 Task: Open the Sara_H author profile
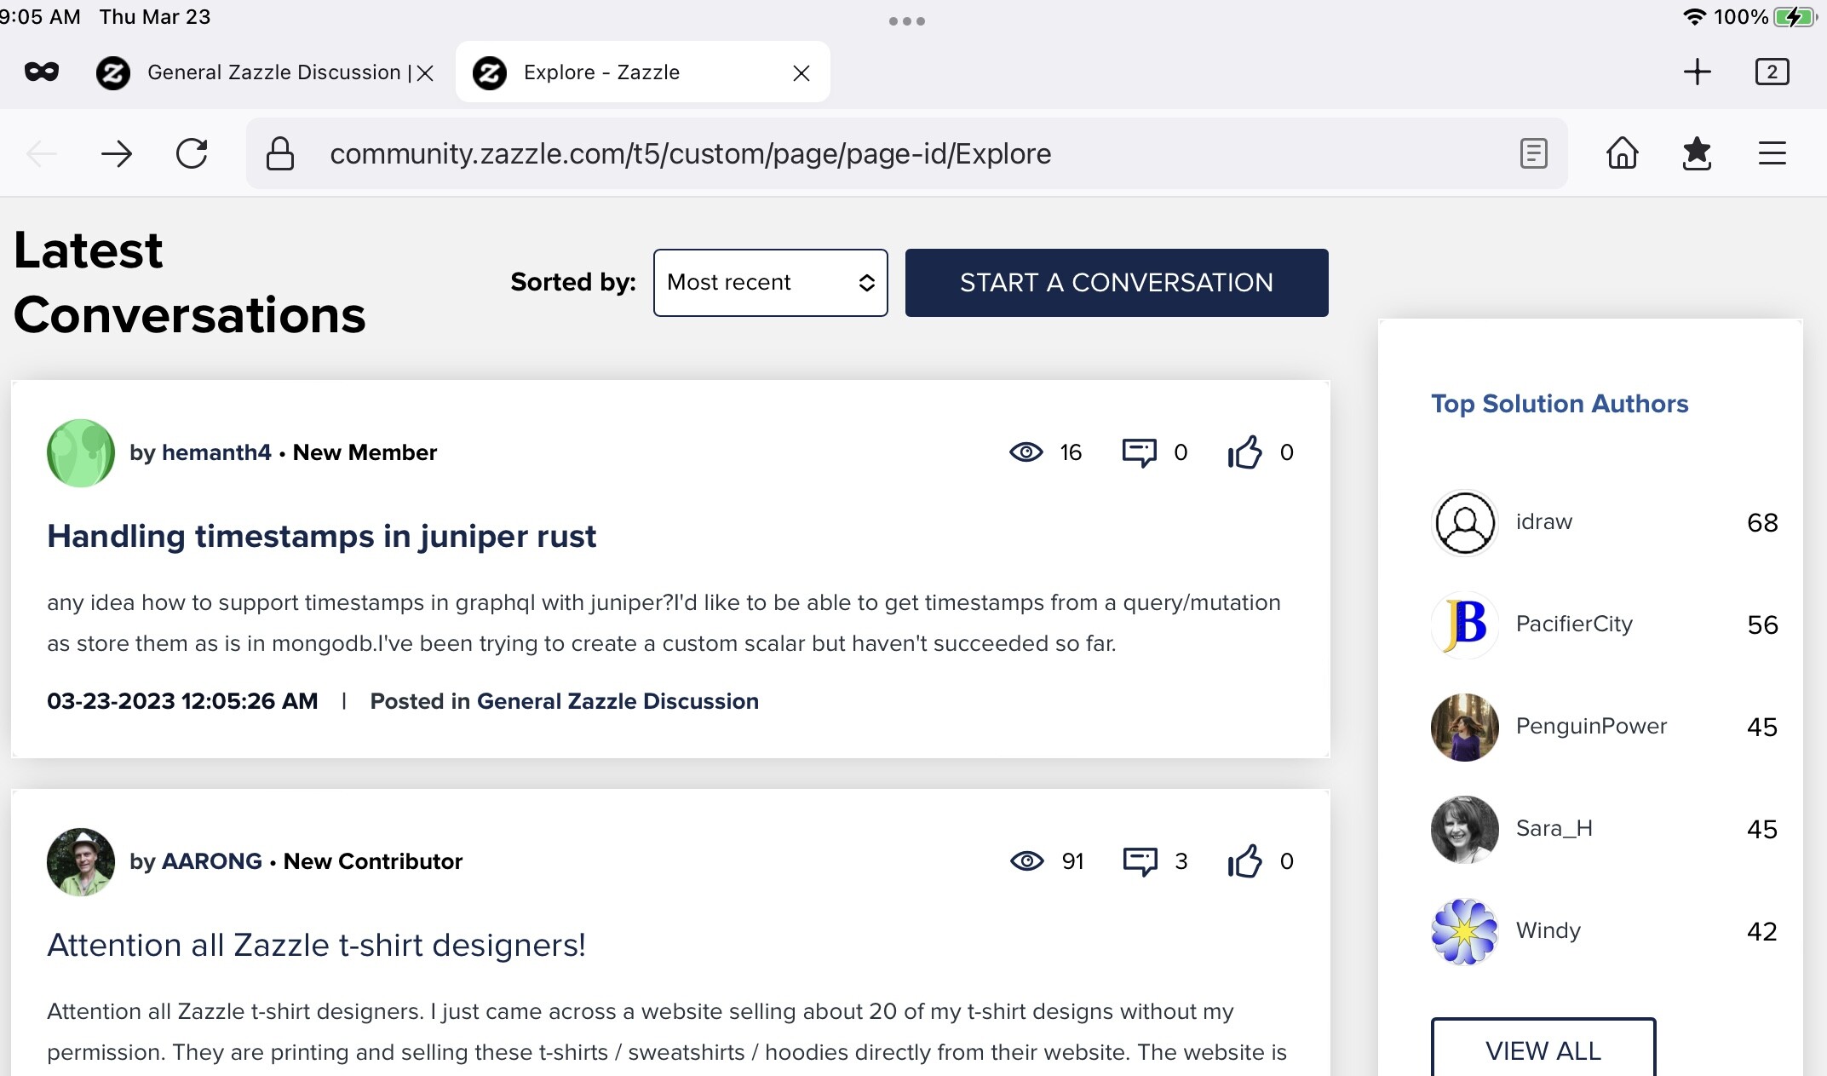1554,828
